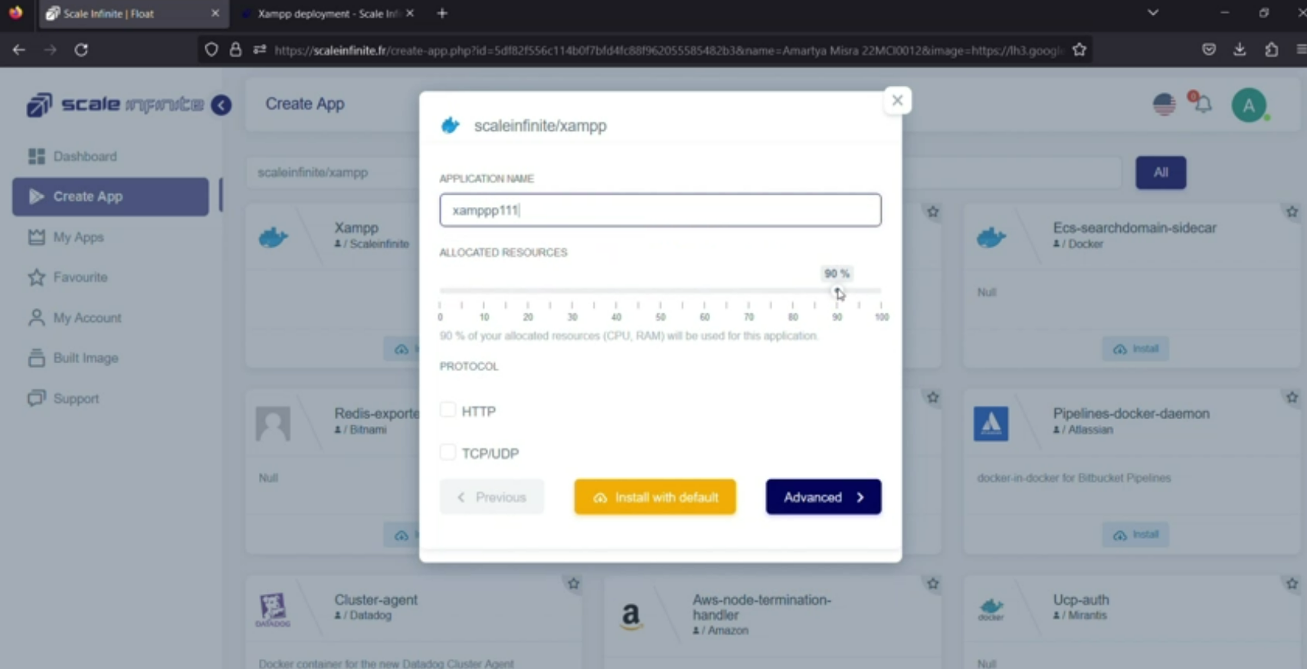Click the Atlassian logo of Pipelines-docker-daemon
This screenshot has height=669, width=1307.
(x=991, y=424)
